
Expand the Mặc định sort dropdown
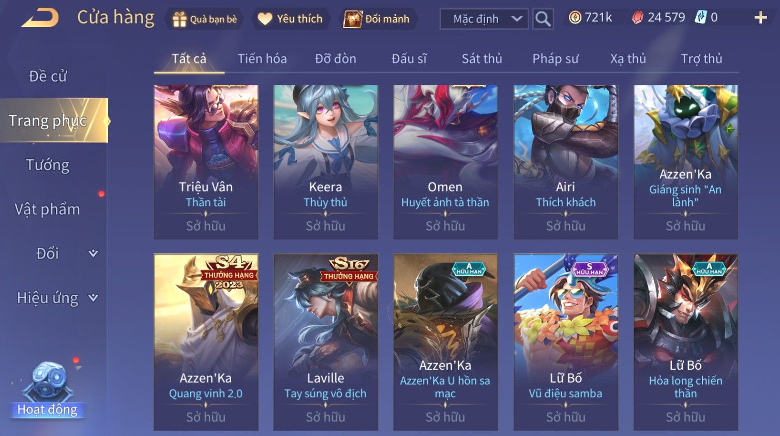(x=484, y=19)
